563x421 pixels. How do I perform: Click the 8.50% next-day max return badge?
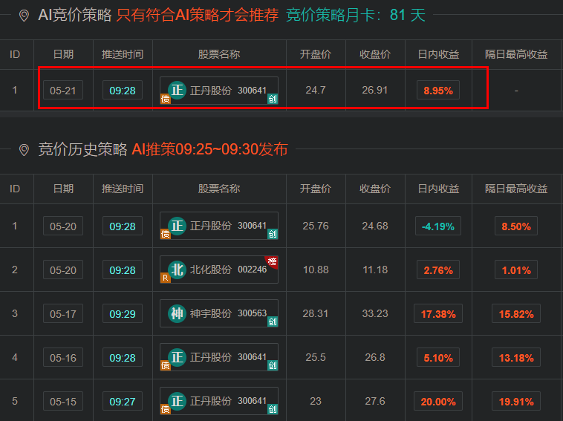(516, 226)
